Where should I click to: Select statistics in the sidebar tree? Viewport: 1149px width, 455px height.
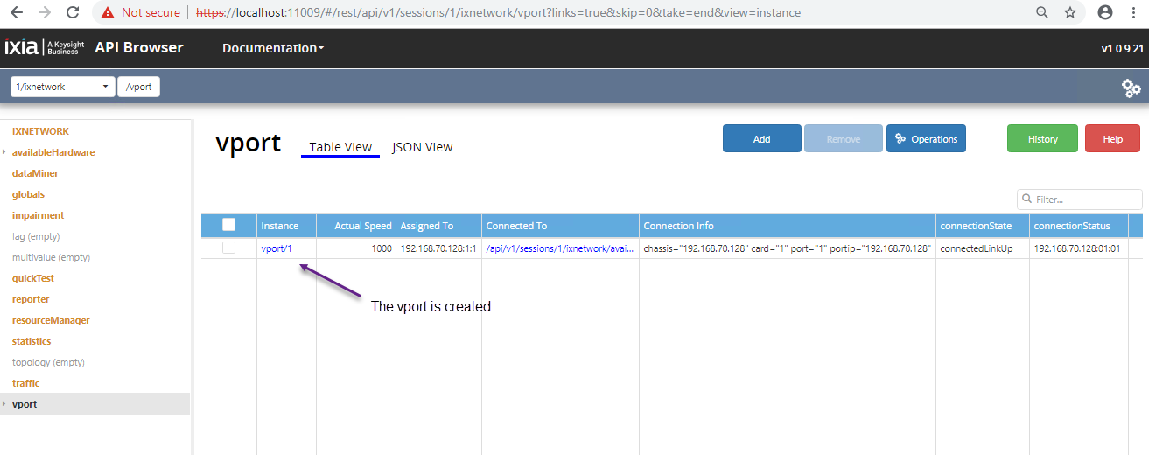32,341
